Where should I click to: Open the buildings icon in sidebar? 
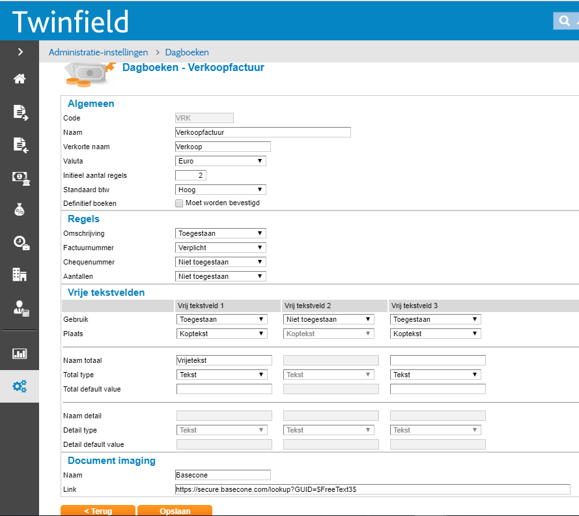tap(20, 274)
